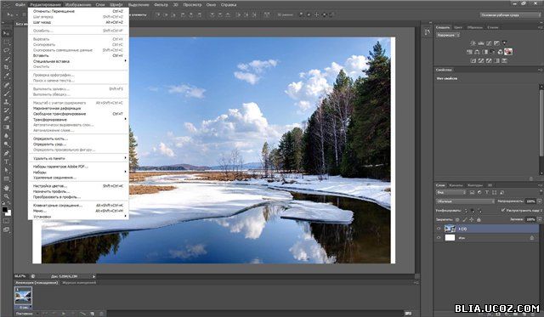
Task: Hide the white Фон background layer
Action: coord(439,238)
